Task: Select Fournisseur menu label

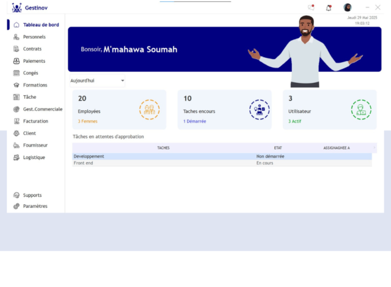Action: coord(35,145)
